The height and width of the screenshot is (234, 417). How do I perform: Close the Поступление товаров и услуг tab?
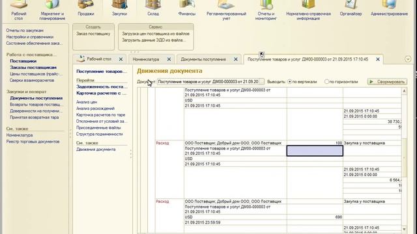pos(378,59)
